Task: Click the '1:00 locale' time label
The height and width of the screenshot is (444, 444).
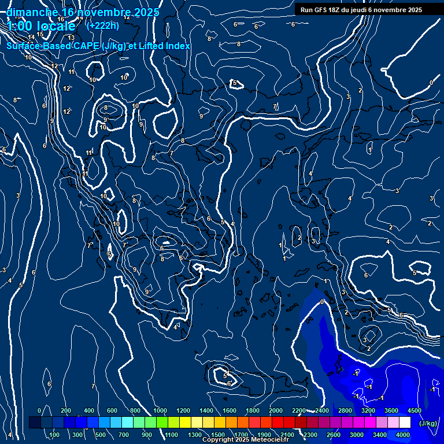Action: (x=42, y=27)
